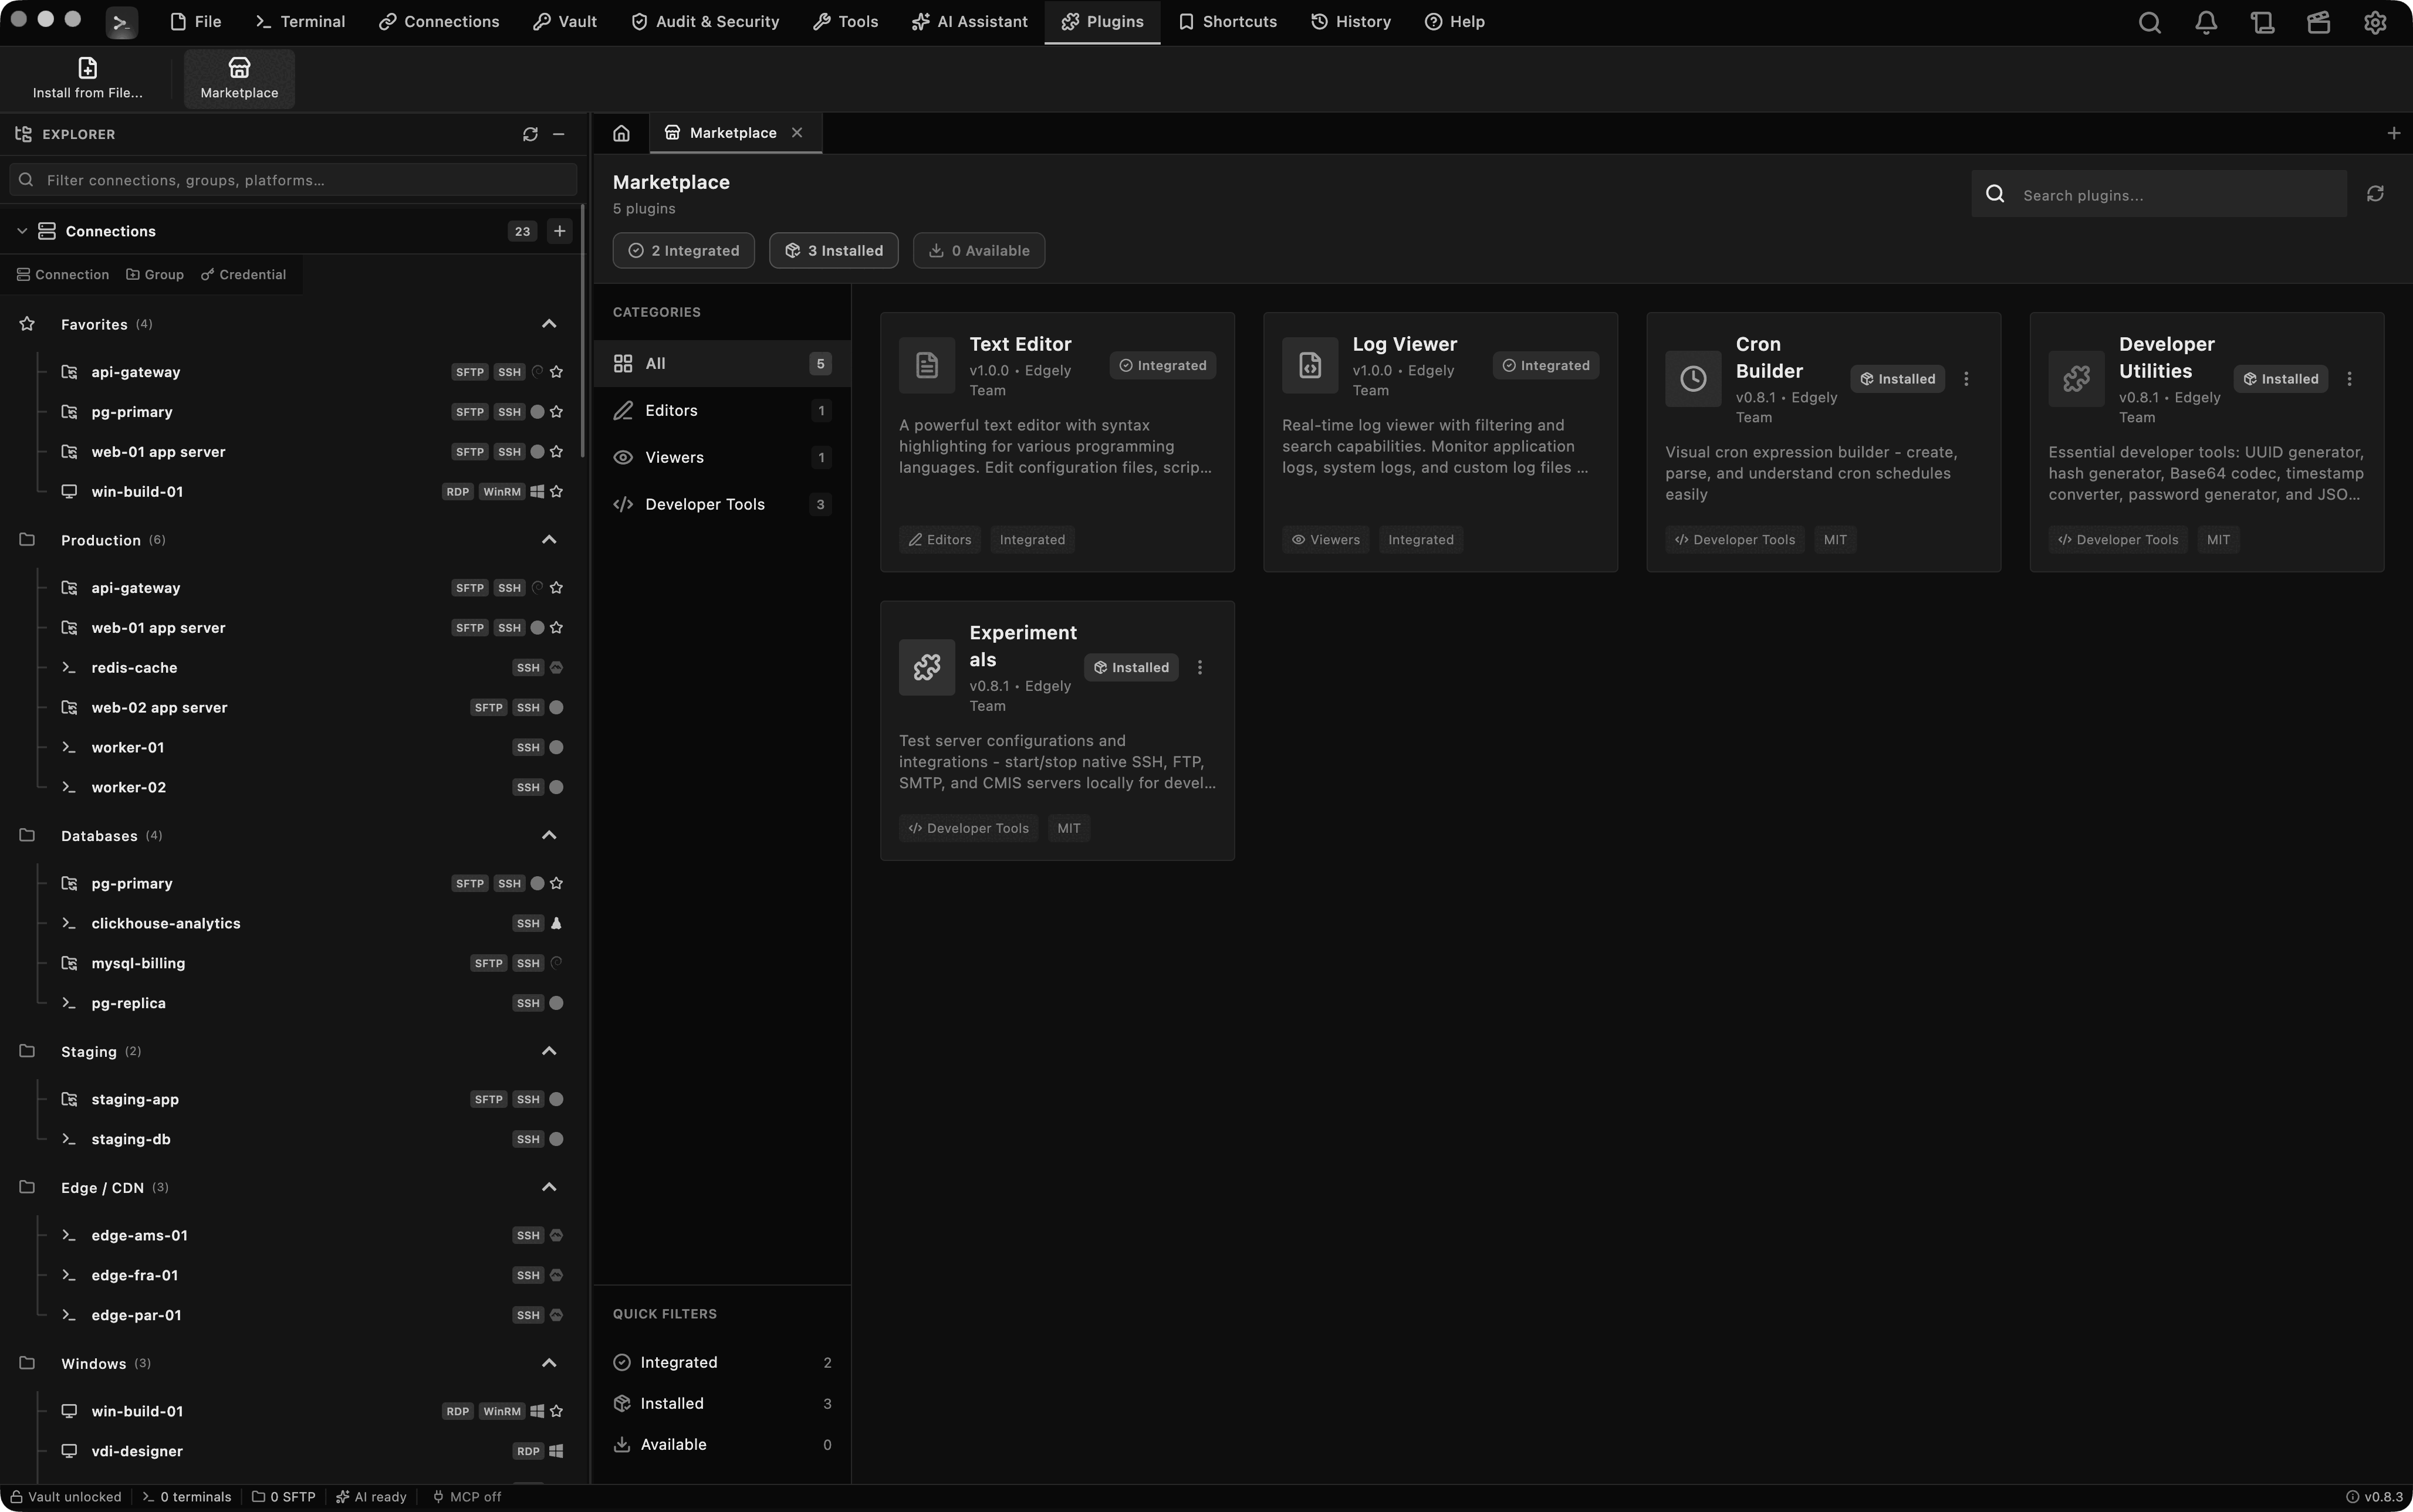Open Cron Builder options menu
Image resolution: width=2413 pixels, height=1512 pixels.
[1967, 379]
